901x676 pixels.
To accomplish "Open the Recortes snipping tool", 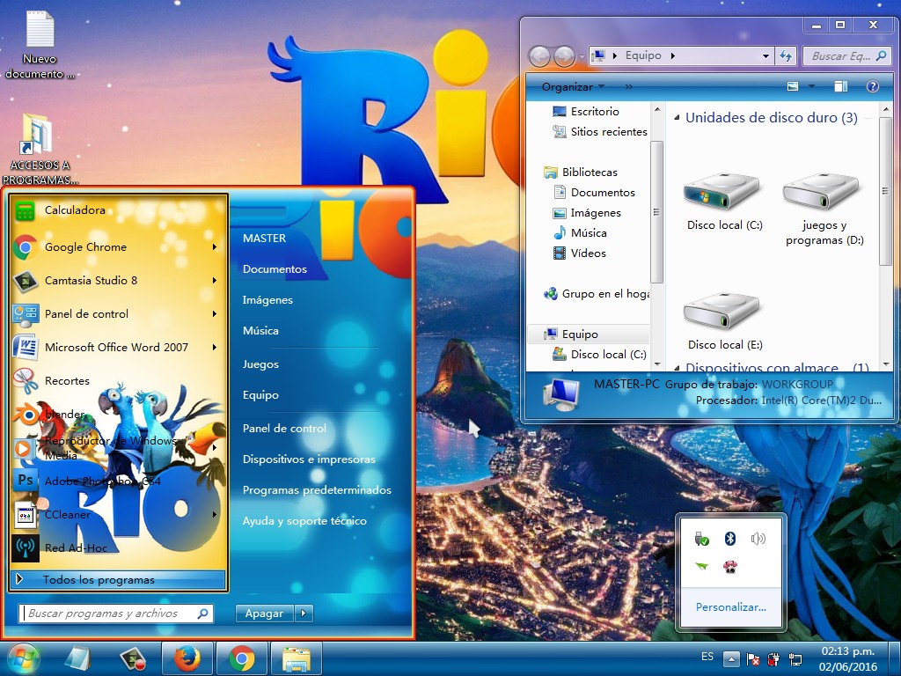I will 118,380.
